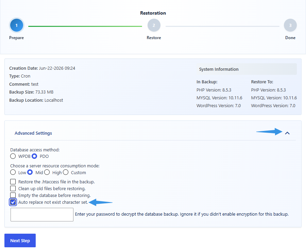Click the Advanced Settings heading
This screenshot has height=250, width=306.
33,133
